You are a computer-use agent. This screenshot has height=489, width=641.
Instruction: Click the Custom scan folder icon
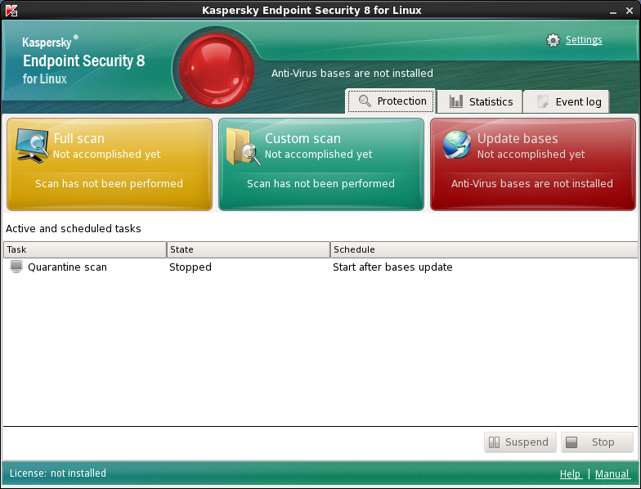[244, 146]
